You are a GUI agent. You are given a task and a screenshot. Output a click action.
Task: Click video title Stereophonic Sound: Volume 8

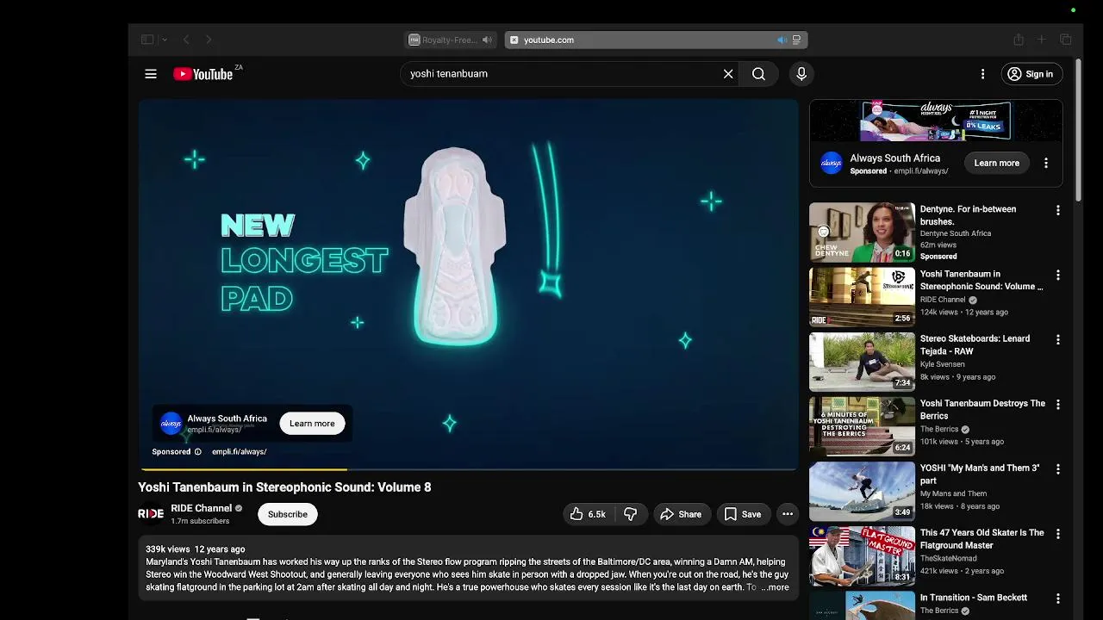285,487
